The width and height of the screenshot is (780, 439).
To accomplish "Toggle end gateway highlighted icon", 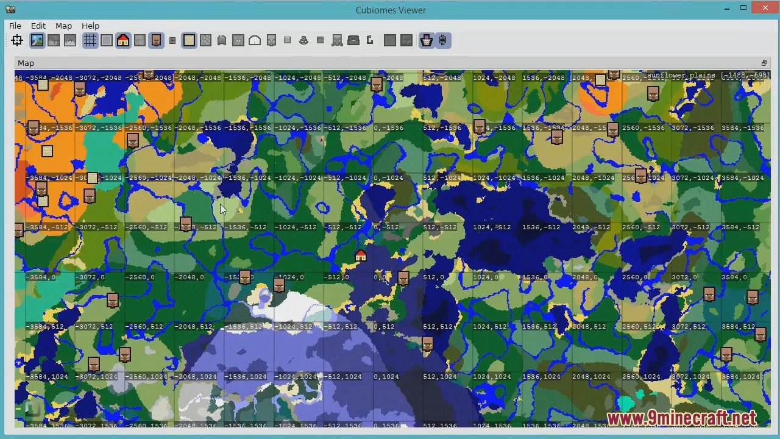I will click(442, 41).
